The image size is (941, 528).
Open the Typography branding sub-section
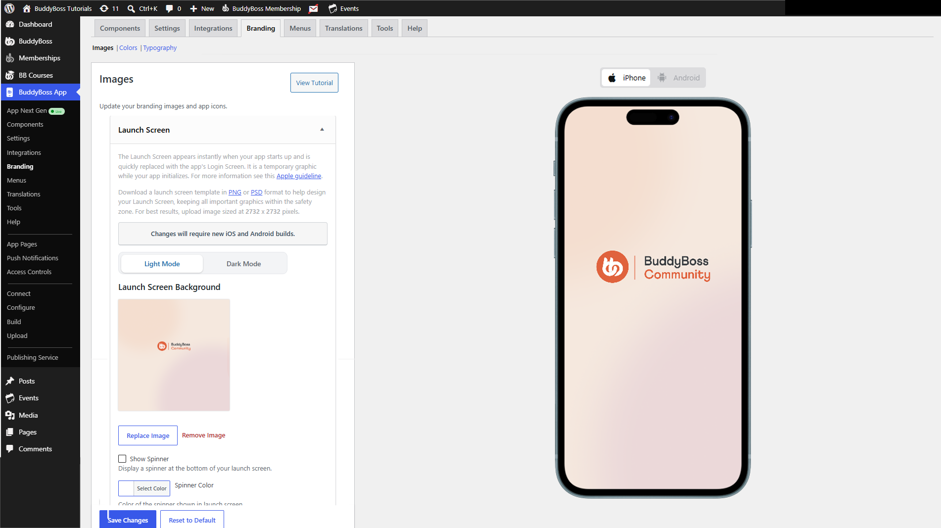pyautogui.click(x=160, y=48)
